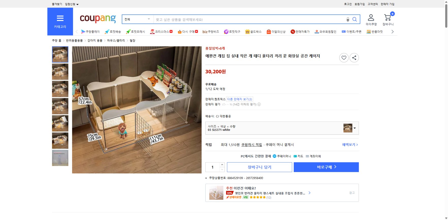Open the 카테고리 hamburger menu
448x220 pixels.
[60, 18]
